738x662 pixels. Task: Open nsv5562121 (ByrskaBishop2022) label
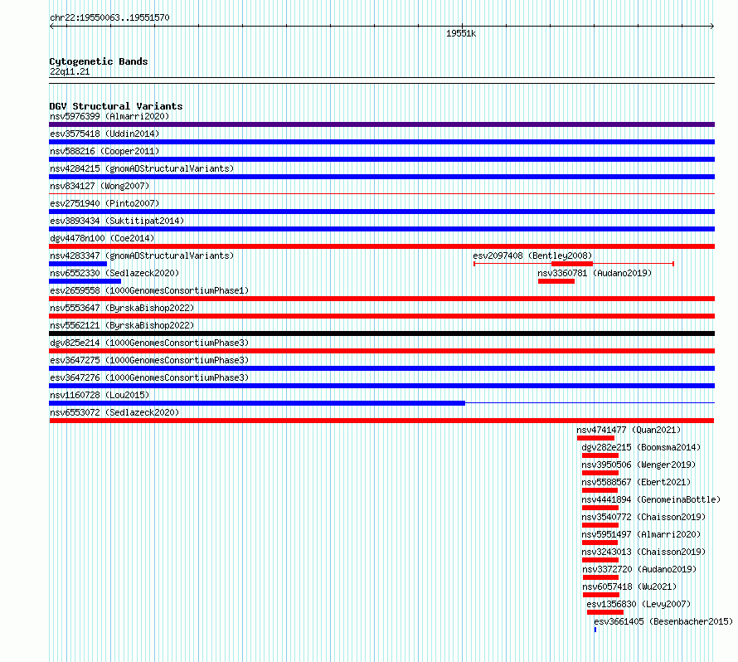click(x=122, y=325)
